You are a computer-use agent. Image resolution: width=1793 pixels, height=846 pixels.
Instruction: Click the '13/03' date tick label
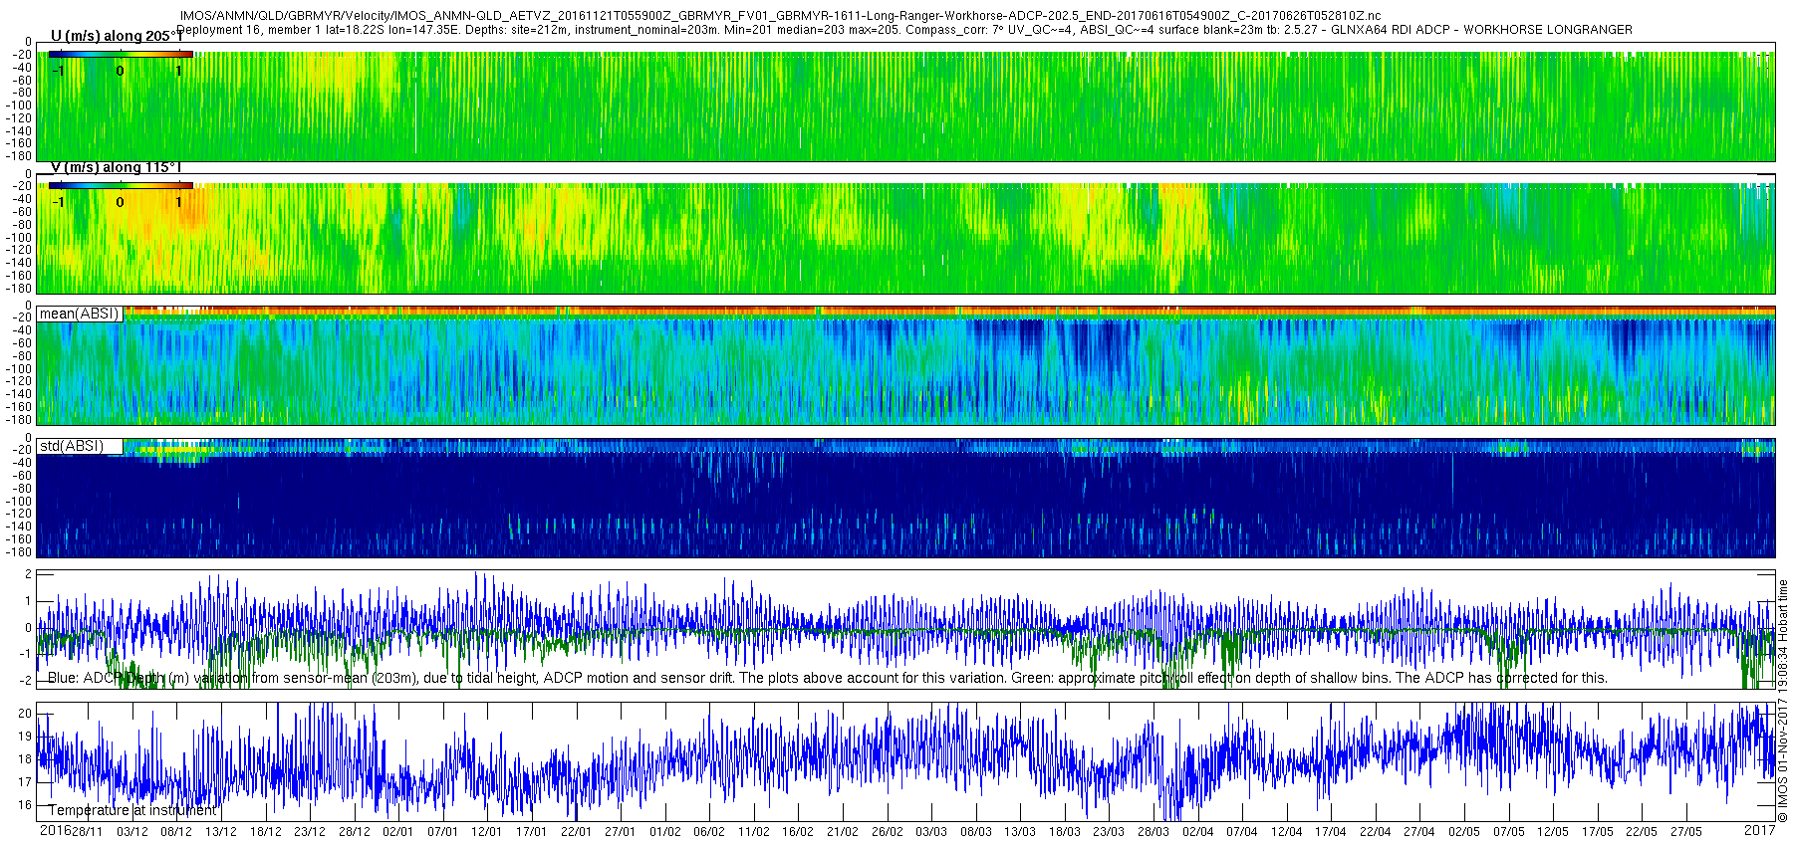click(x=1019, y=831)
